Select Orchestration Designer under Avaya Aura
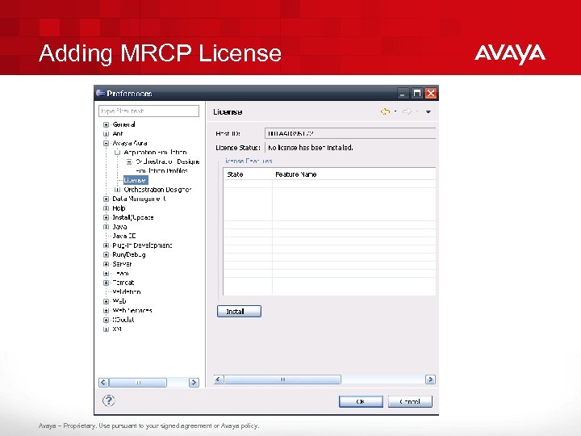Screen dimensions: 581x436 click(157, 190)
